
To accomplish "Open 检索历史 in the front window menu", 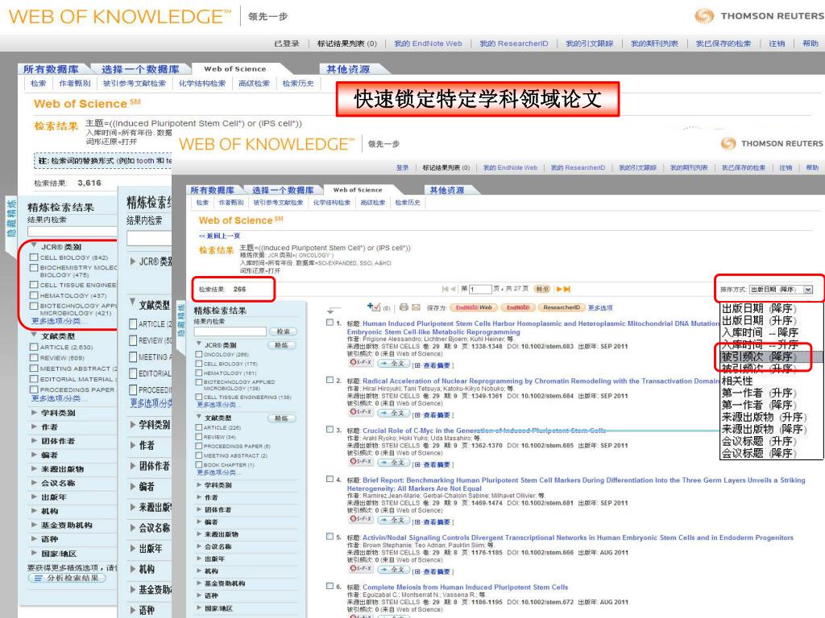I will (x=407, y=202).
